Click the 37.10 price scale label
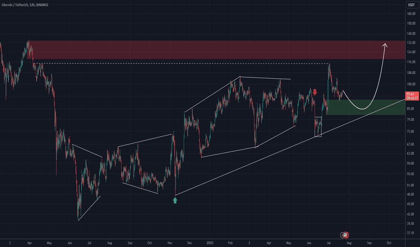The width and height of the screenshot is (420, 247). (x=411, y=233)
